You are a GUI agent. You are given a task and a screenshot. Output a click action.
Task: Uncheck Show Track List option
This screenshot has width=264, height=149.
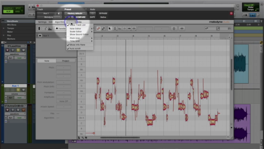(x=80, y=25)
